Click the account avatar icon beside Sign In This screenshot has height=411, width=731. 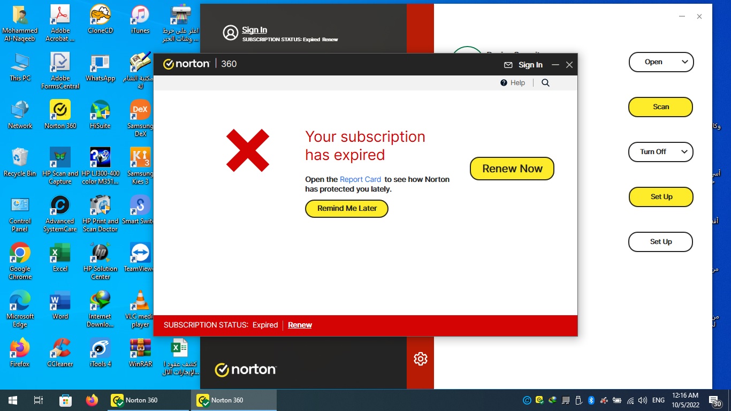(x=231, y=33)
